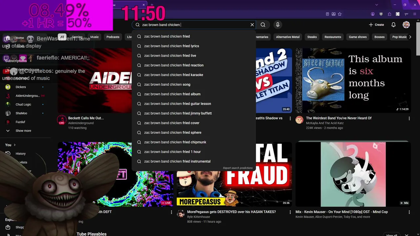The image size is (420, 236).
Task: Select suggestion ending in 'fried karaoke'
Action: (x=194, y=75)
